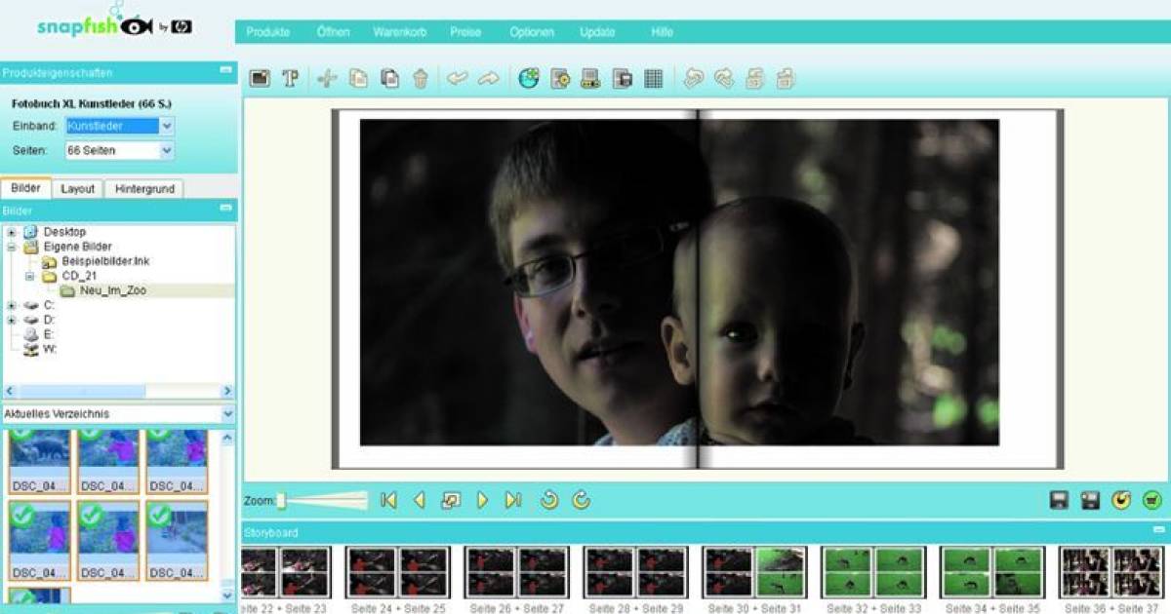Select Eigene Bilder in the tree
The height and width of the screenshot is (614, 1171).
click(77, 247)
